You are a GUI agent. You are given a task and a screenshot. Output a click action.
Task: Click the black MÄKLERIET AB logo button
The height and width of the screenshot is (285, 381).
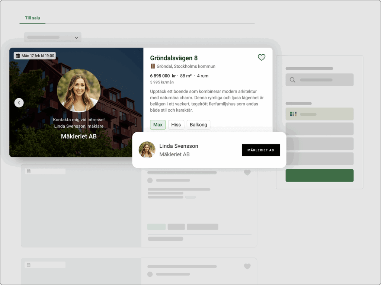tap(261, 150)
